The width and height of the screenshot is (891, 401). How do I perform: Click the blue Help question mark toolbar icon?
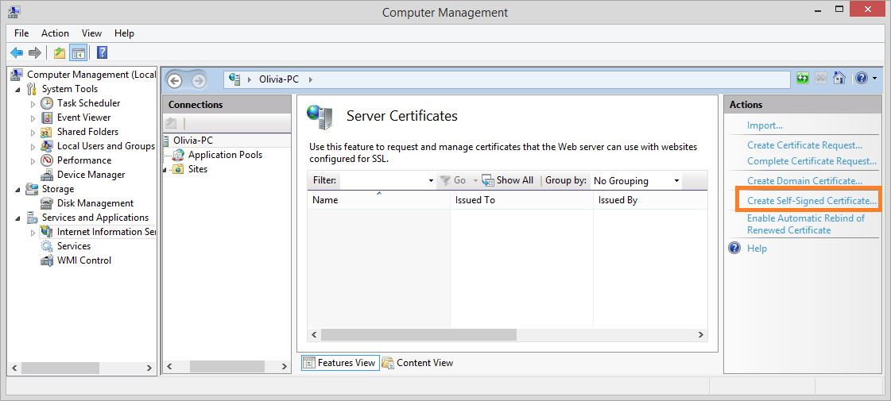102,53
